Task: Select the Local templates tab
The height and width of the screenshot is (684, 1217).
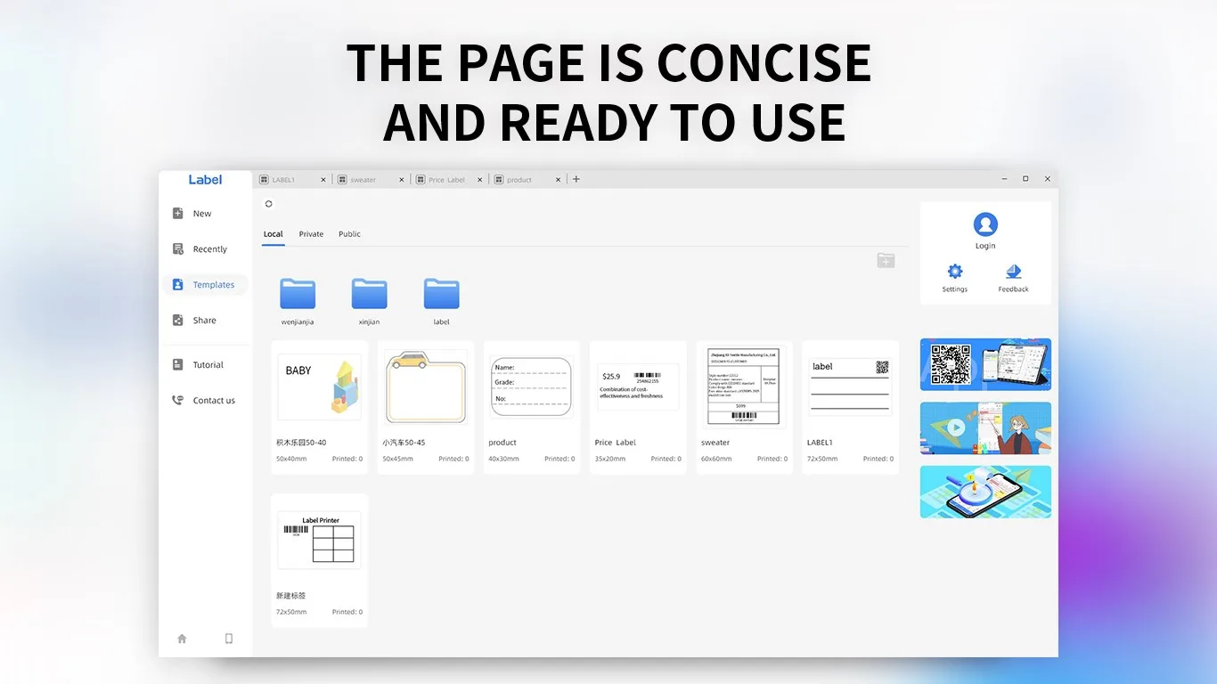Action: [274, 234]
